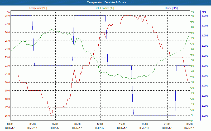Click the 09.07.17 date label
Viewport: 211px width, 131px height.
point(189,128)
